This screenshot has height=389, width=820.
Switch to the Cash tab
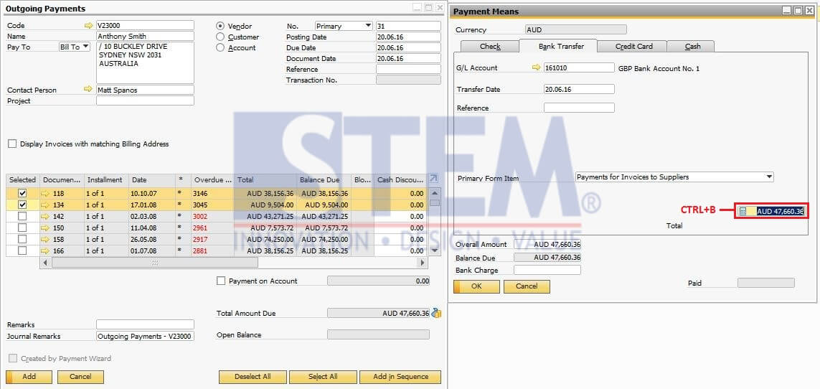coord(692,47)
